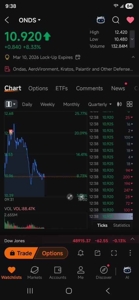Expand the chart to fullscreen with arrows icon
The width and height of the screenshot is (139, 300).
point(70,197)
